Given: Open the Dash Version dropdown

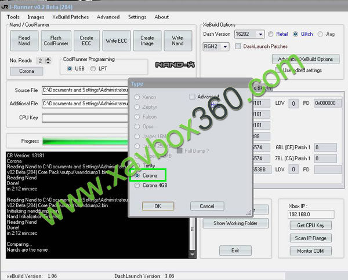Looking at the screenshot, I should click(x=260, y=34).
